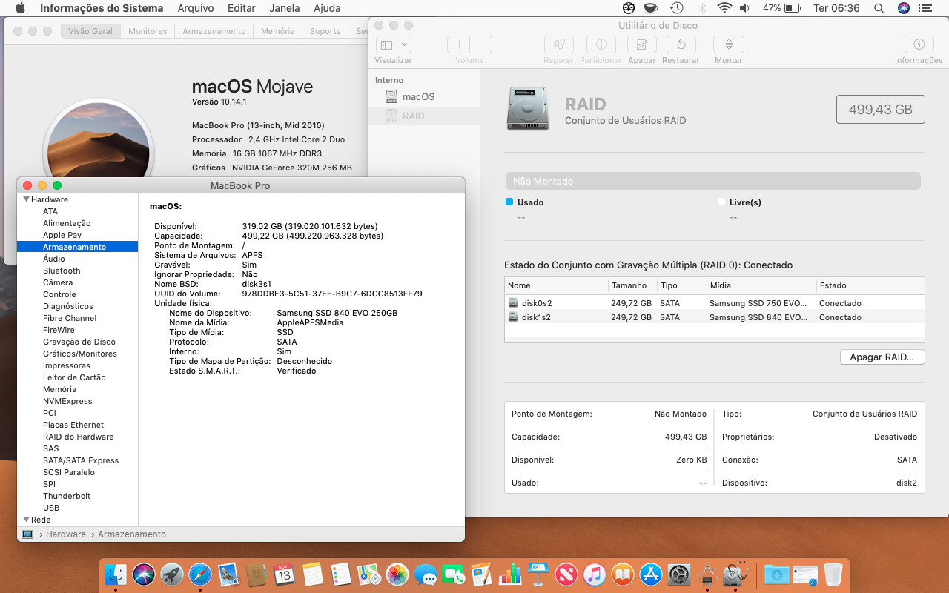Switch to the Monitores tab
949x593 pixels.
(148, 31)
